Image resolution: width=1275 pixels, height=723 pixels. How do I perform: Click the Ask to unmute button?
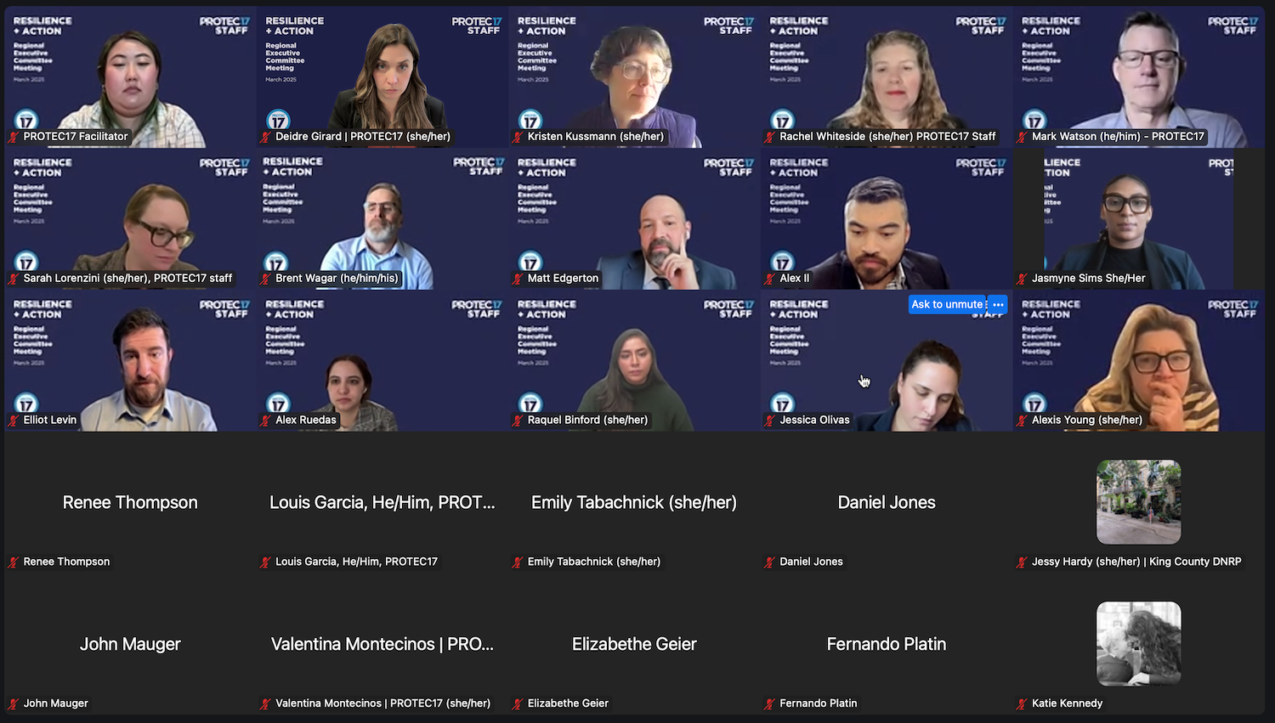click(946, 304)
